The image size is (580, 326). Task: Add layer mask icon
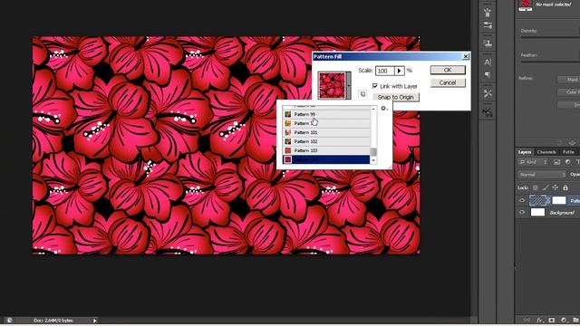[552, 320]
